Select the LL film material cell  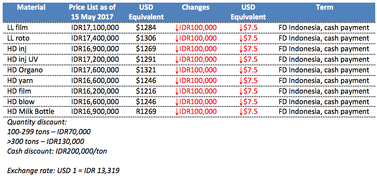[x=17, y=27]
